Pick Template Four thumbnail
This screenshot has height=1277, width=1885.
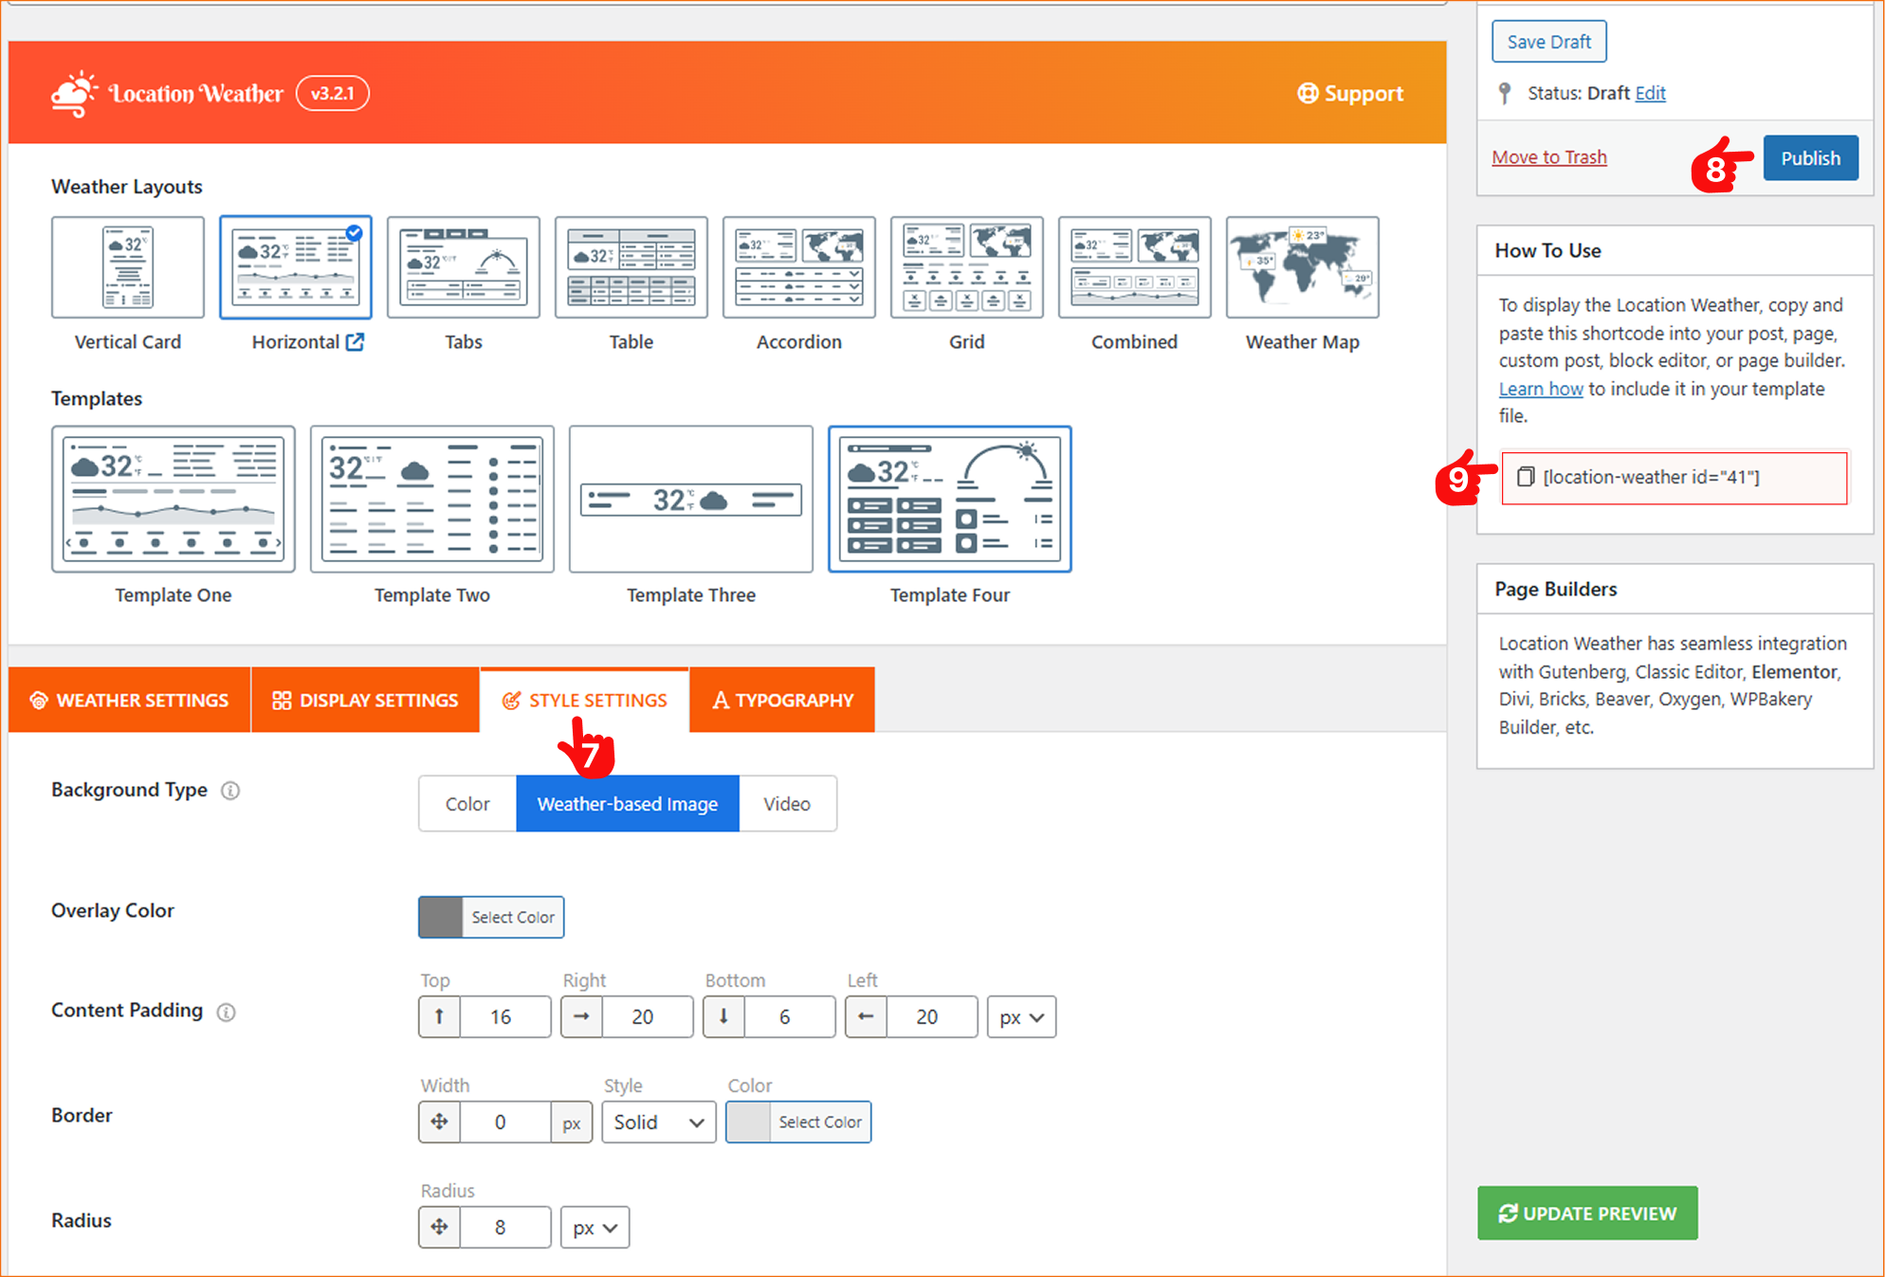(x=950, y=500)
